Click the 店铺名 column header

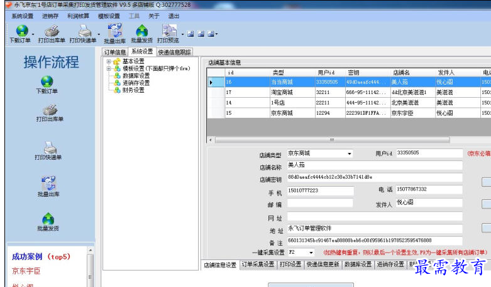(412, 73)
